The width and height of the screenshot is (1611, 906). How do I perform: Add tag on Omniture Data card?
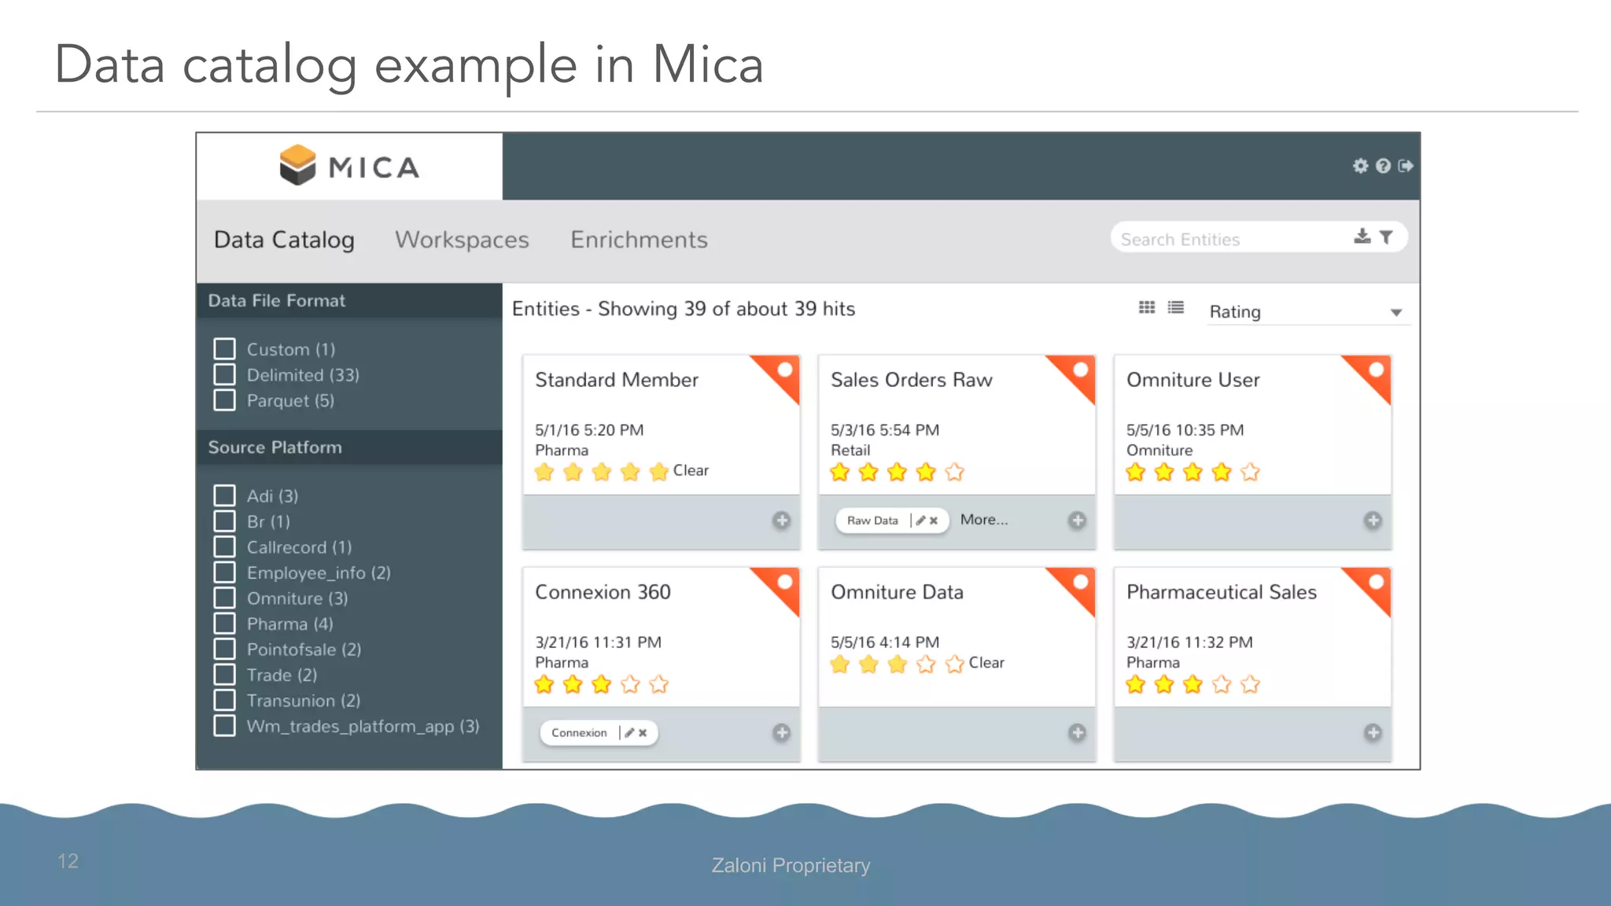1077,733
